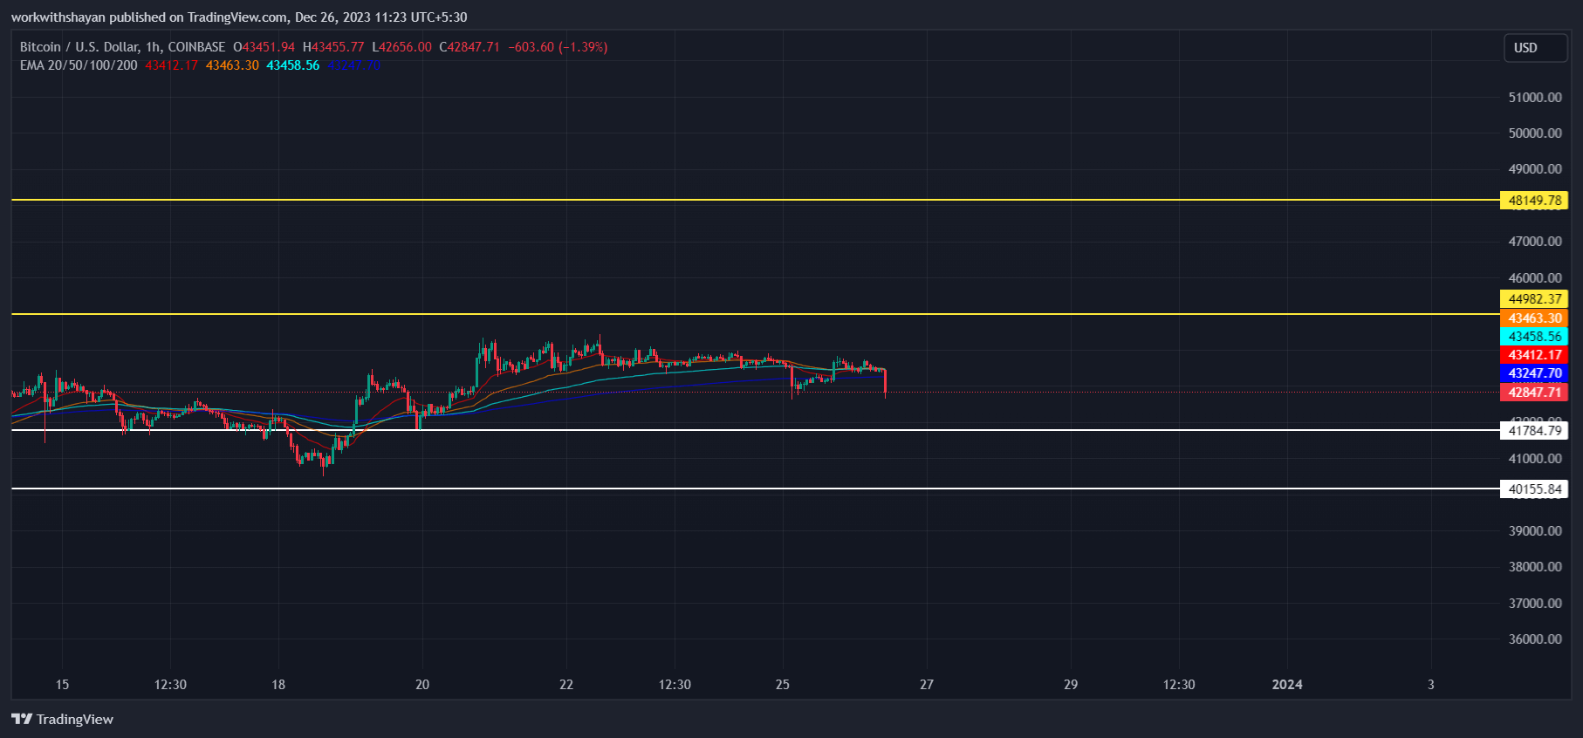Click the close value C42847.71
The width and height of the screenshot is (1583, 738).
469,47
